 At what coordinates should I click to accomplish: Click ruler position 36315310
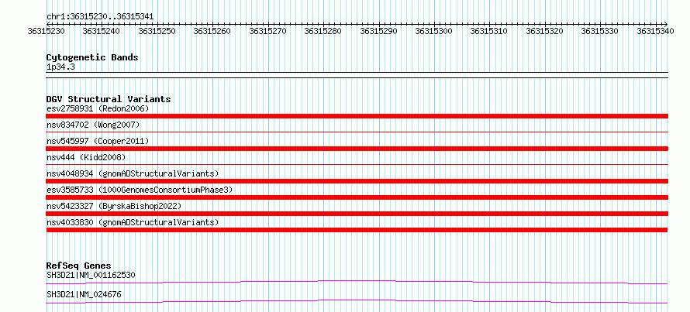489,31
